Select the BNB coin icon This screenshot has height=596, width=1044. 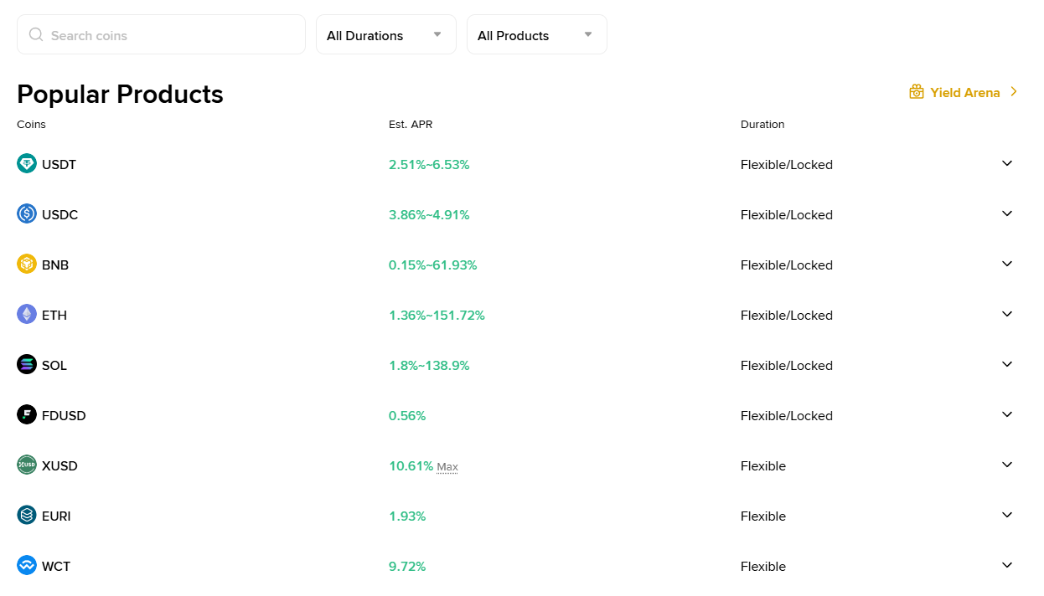point(26,264)
